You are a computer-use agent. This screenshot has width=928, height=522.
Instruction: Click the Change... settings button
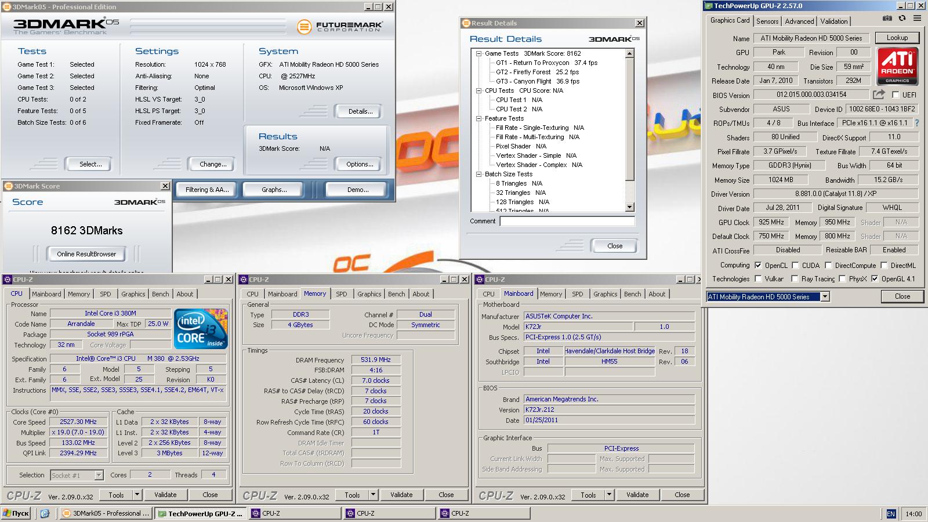click(x=213, y=164)
